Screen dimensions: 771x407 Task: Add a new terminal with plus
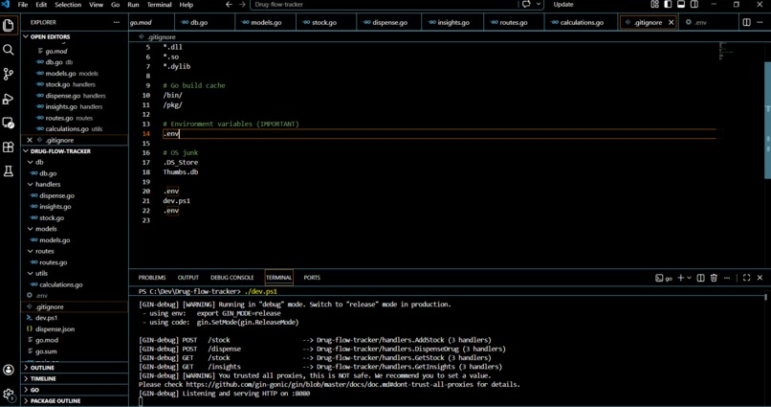[680, 278]
